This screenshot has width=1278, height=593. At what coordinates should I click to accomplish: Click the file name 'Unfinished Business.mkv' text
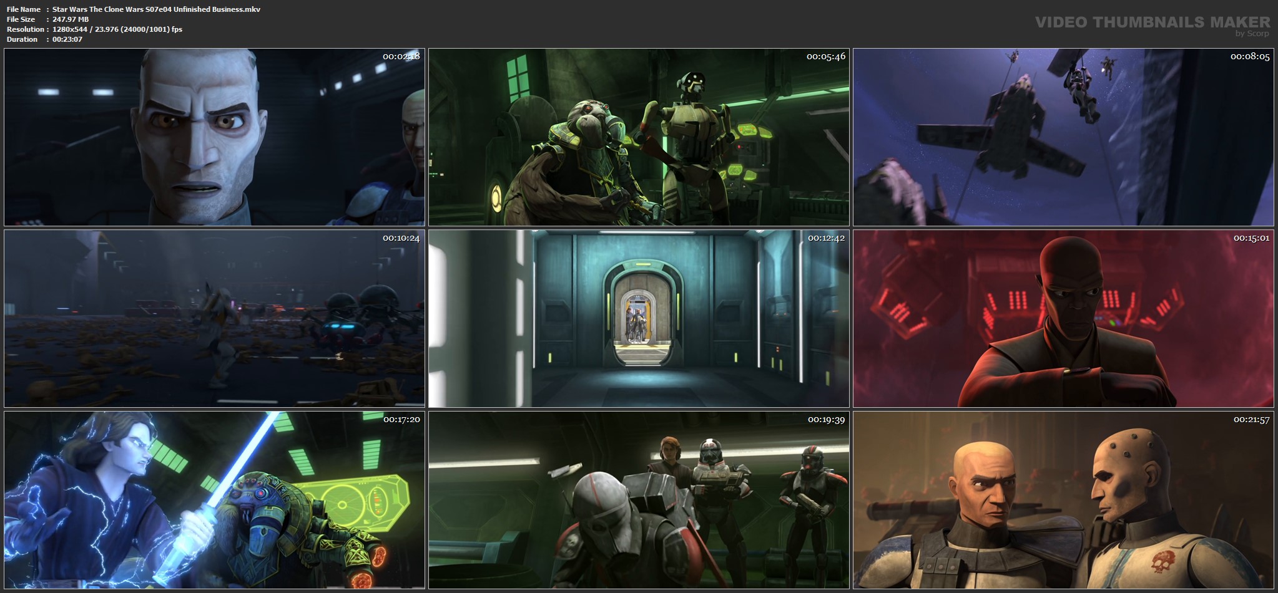(217, 9)
